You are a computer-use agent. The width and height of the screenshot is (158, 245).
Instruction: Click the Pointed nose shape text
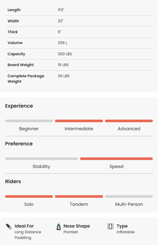pyautogui.click(x=71, y=232)
